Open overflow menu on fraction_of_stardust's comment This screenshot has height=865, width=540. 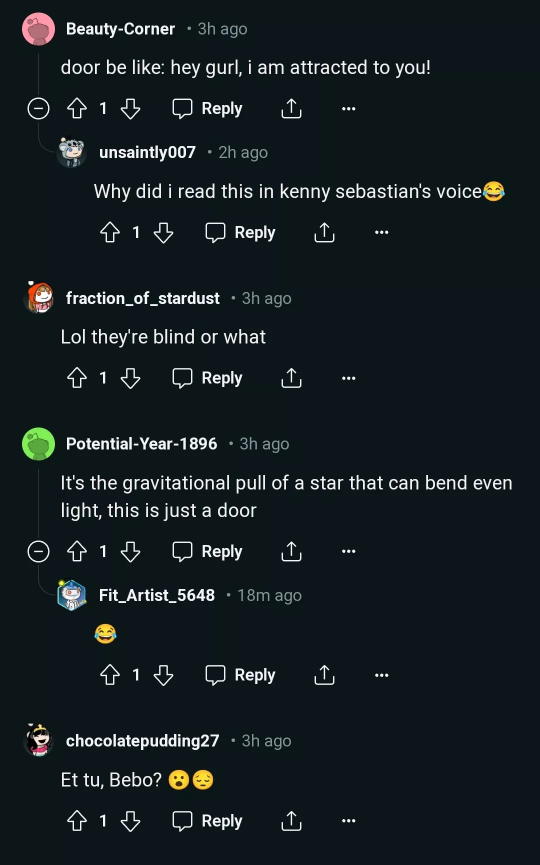click(x=348, y=378)
